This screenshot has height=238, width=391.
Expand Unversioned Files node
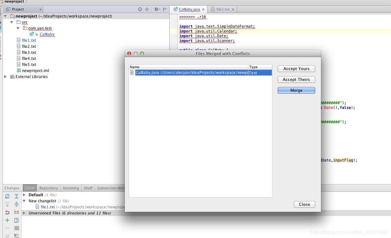pos(25,213)
